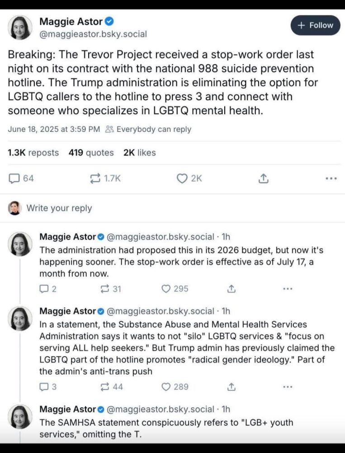The width and height of the screenshot is (345, 453).
Task: Open Maggie Astor's avatar on main post
Action: [20, 28]
